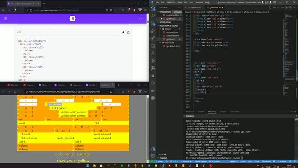This screenshot has height=168, width=298.
Task: Click the Windows Start button on taskbar
Action: (x=88, y=166)
